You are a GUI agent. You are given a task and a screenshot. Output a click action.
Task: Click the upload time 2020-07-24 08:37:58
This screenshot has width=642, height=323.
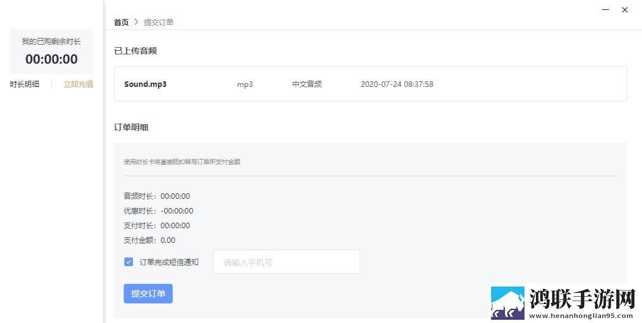397,84
